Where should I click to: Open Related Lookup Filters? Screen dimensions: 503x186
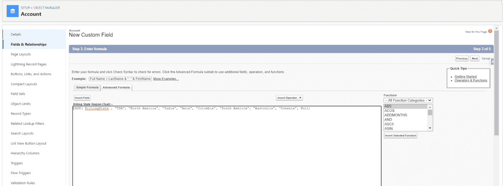point(27,124)
